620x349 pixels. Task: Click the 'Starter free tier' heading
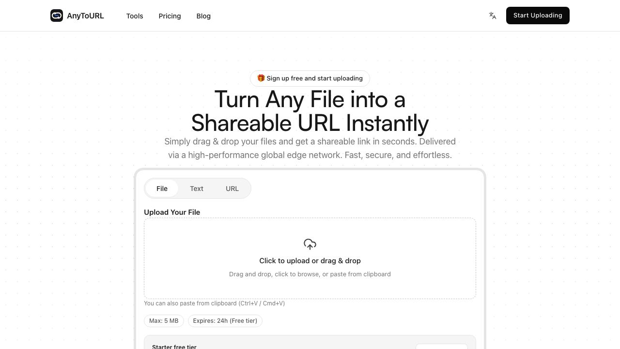tap(174, 347)
